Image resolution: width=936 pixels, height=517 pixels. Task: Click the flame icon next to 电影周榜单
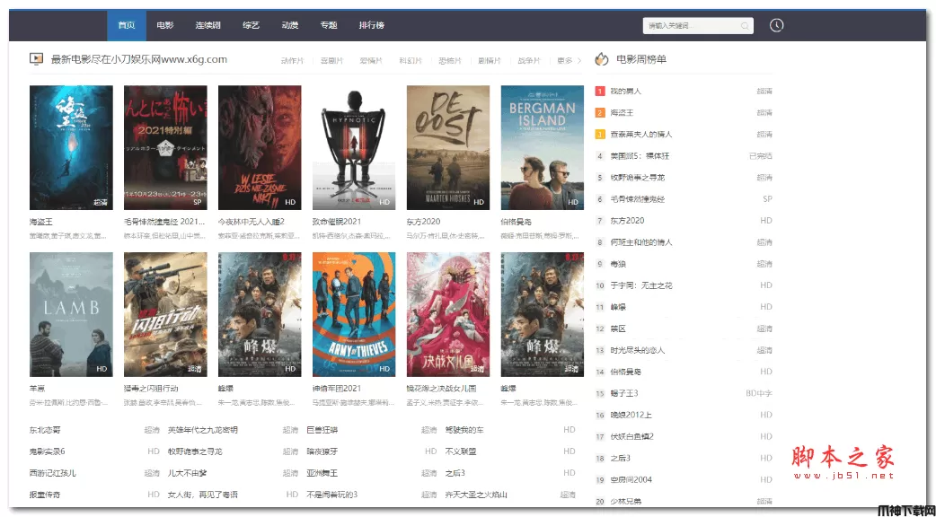tap(600, 57)
